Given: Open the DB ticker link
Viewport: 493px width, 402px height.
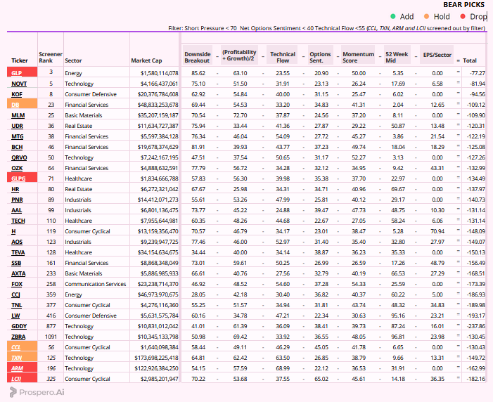Looking at the screenshot, I should (x=15, y=105).
